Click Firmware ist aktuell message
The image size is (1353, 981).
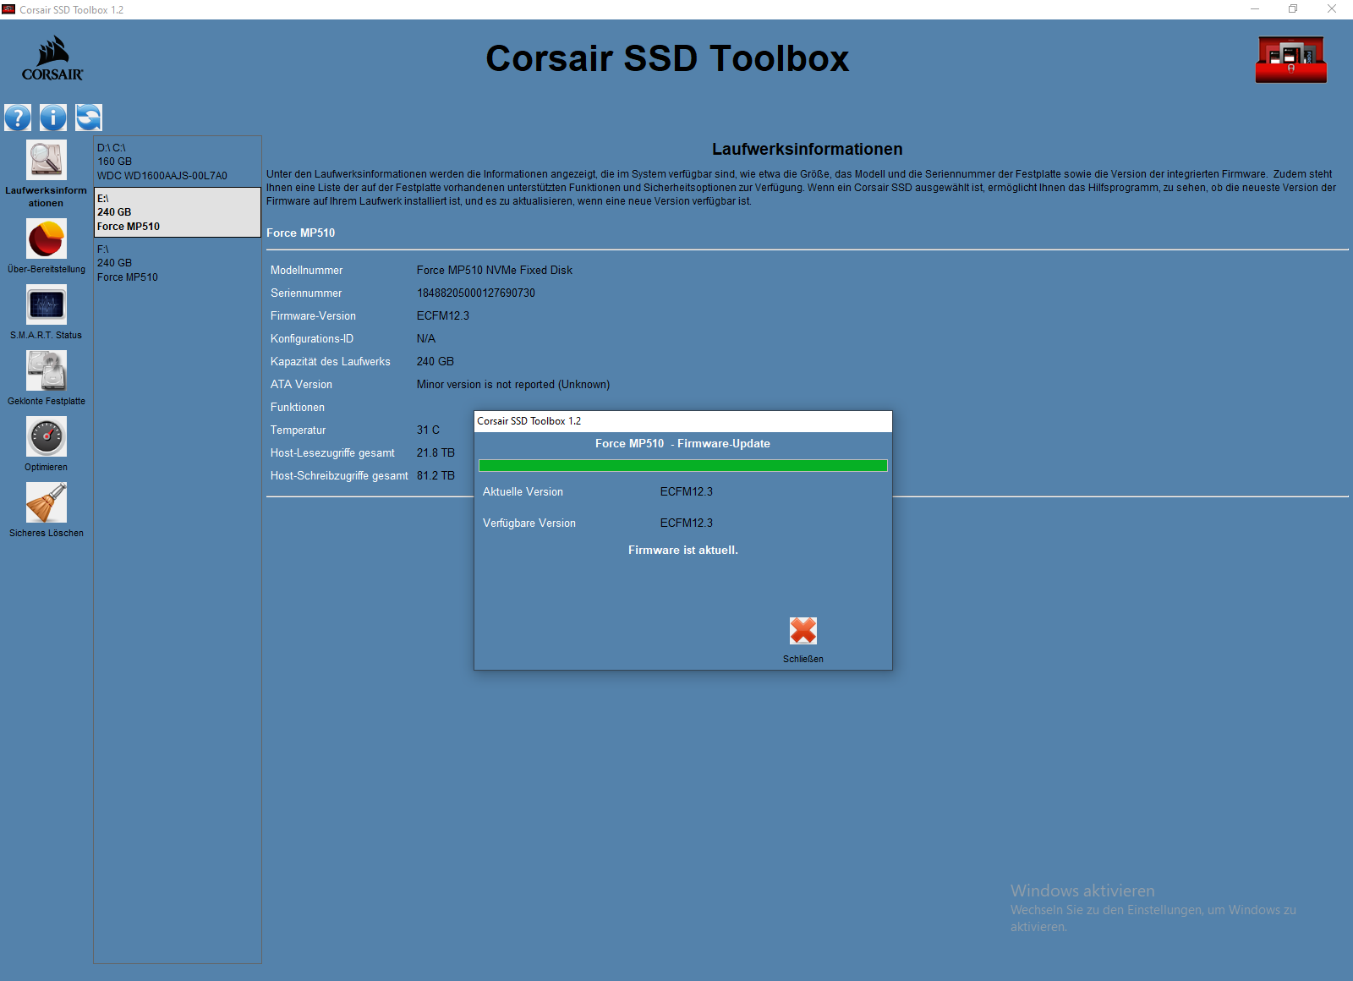point(683,551)
